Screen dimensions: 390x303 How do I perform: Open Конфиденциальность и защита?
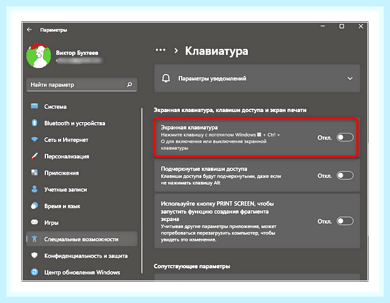point(86,256)
